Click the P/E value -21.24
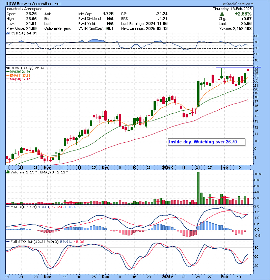Viewport: 270px width, 280px height. point(162,14)
